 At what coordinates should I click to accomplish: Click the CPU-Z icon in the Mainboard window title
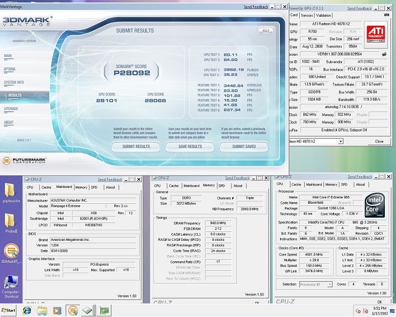coord(27,179)
